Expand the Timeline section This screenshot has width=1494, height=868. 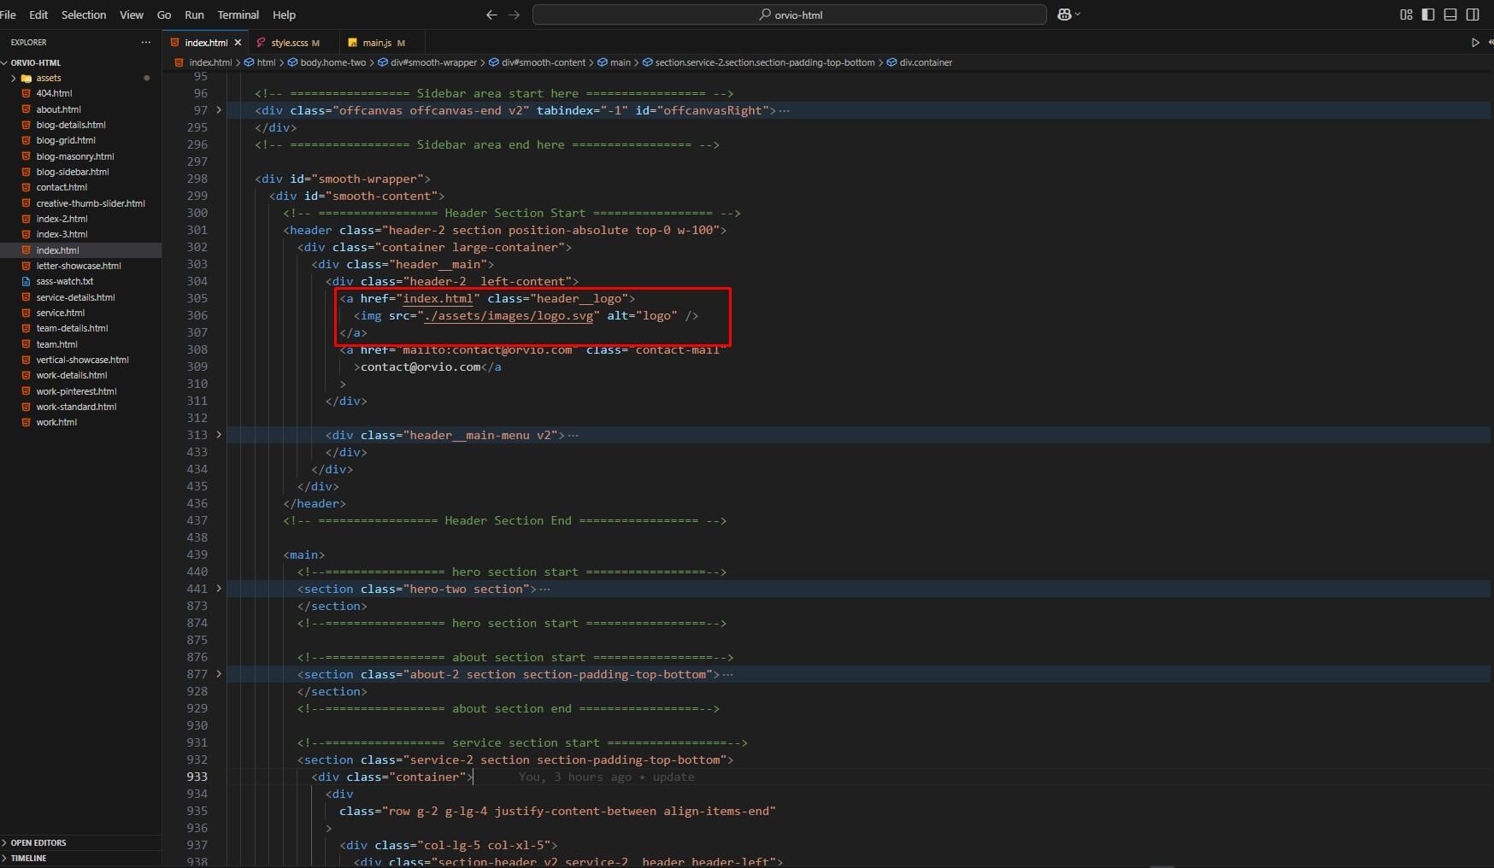point(29,858)
